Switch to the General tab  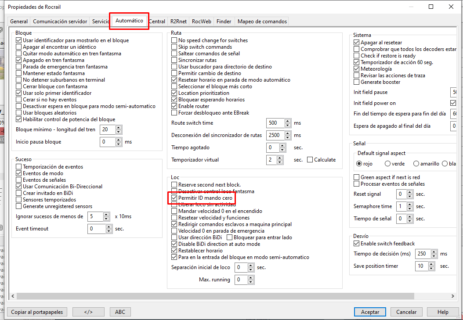pos(18,21)
